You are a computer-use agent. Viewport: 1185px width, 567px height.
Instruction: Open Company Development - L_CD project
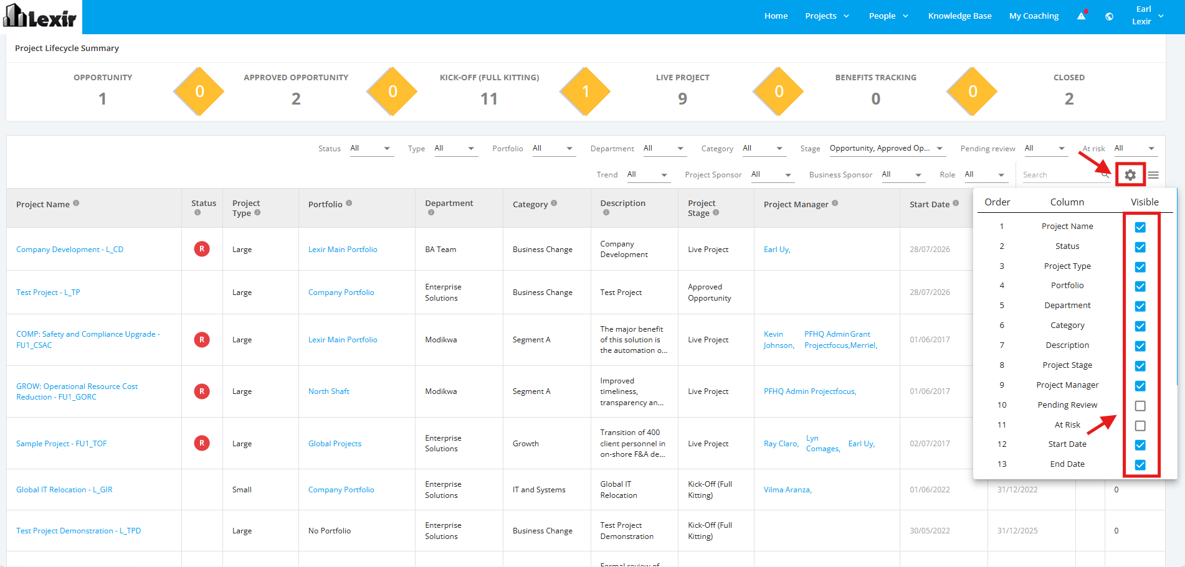point(70,250)
